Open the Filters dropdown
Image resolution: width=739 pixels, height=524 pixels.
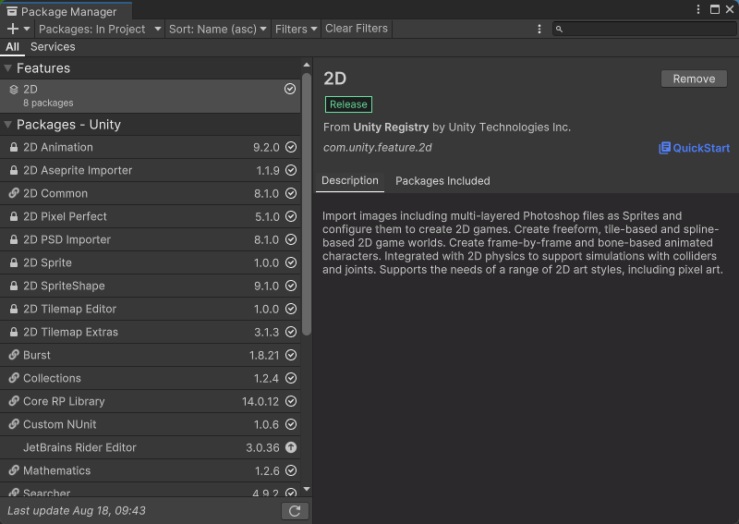[x=296, y=29]
